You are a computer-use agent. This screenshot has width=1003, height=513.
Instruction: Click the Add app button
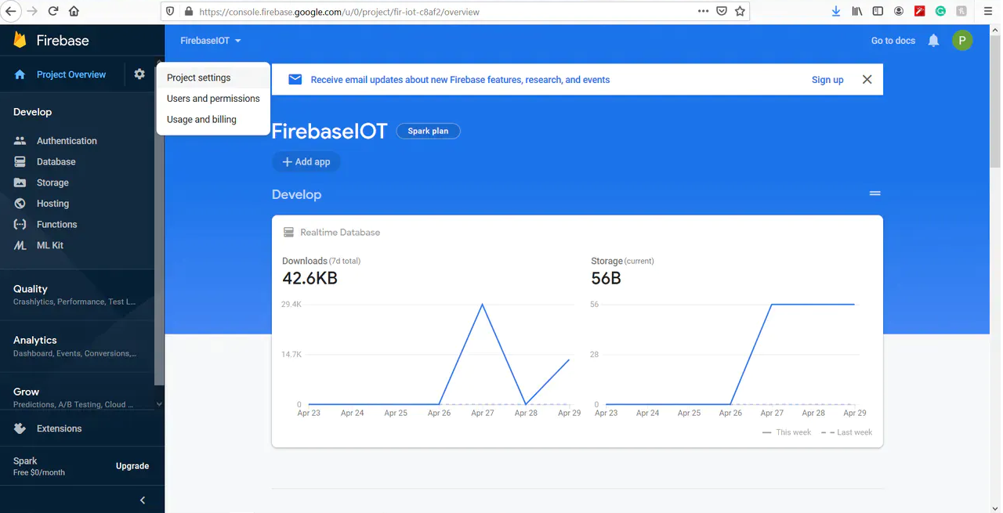point(306,162)
